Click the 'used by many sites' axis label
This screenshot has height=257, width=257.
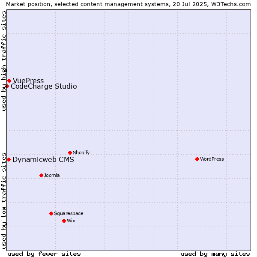pyautogui.click(x=215, y=254)
